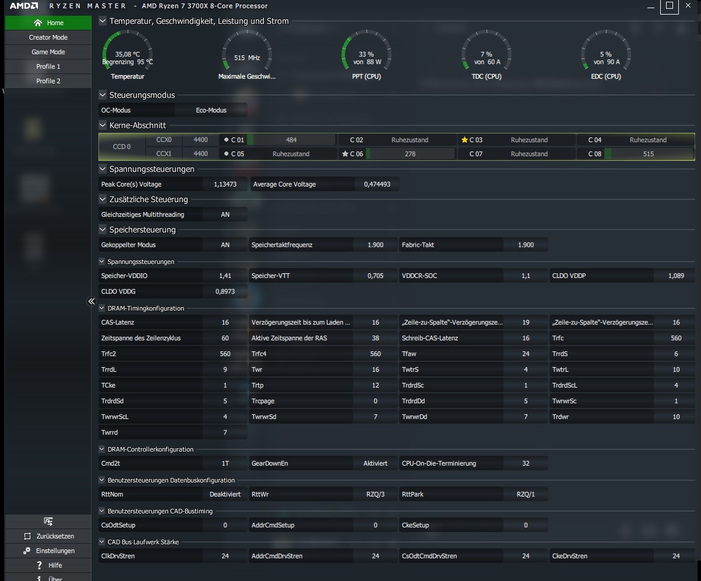The width and height of the screenshot is (701, 581).
Task: Click the C 01 core speed bar showing 484
Action: [291, 140]
